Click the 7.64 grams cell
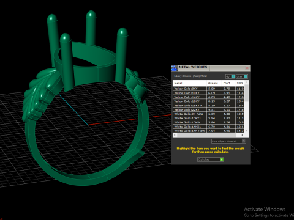This screenshot has width=294, height=220. [214, 131]
